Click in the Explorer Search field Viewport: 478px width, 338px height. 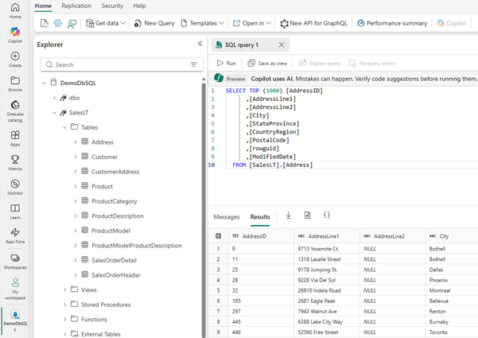coord(122,64)
